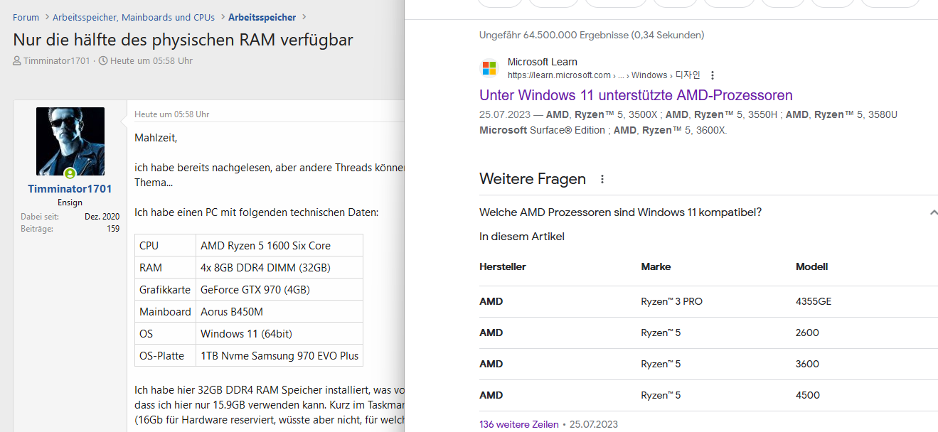Viewport: 938px width, 432px height.
Task: Open the '136 weitere Zeilen' link
Action: click(519, 424)
